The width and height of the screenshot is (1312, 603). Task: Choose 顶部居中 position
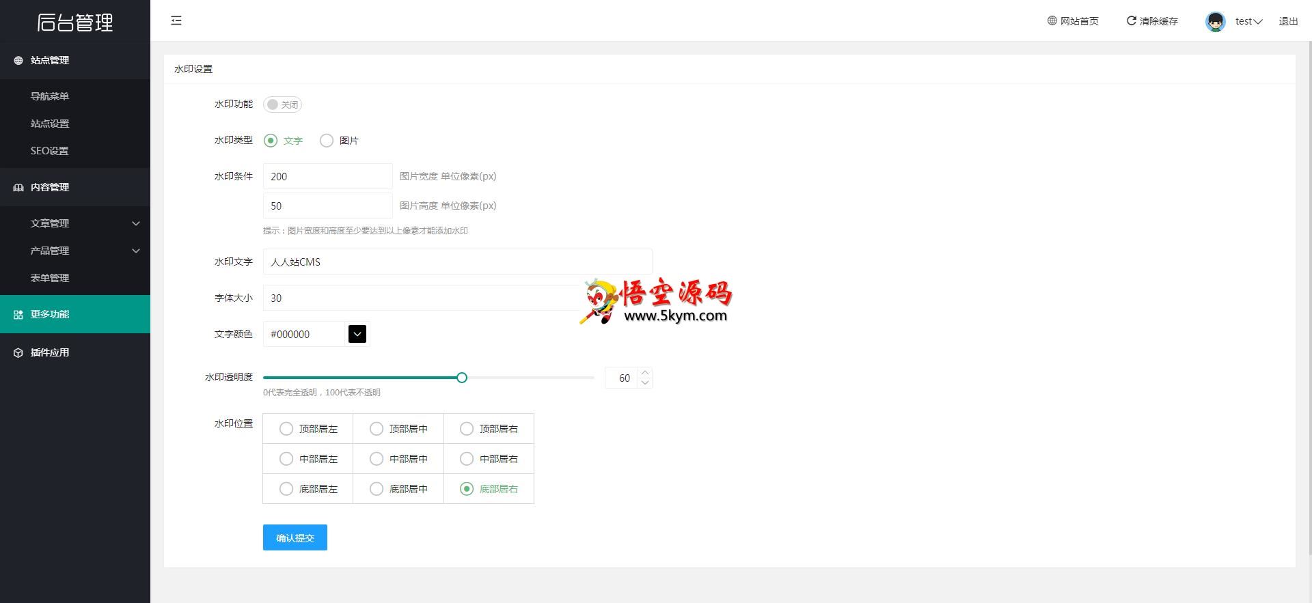click(x=398, y=429)
